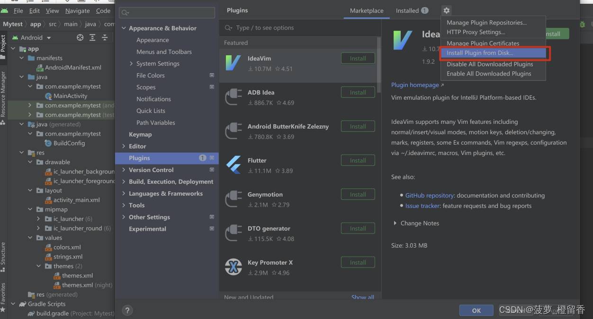Click Install for ADB Idea
Image resolution: width=593 pixels, height=319 pixels.
coord(358,93)
